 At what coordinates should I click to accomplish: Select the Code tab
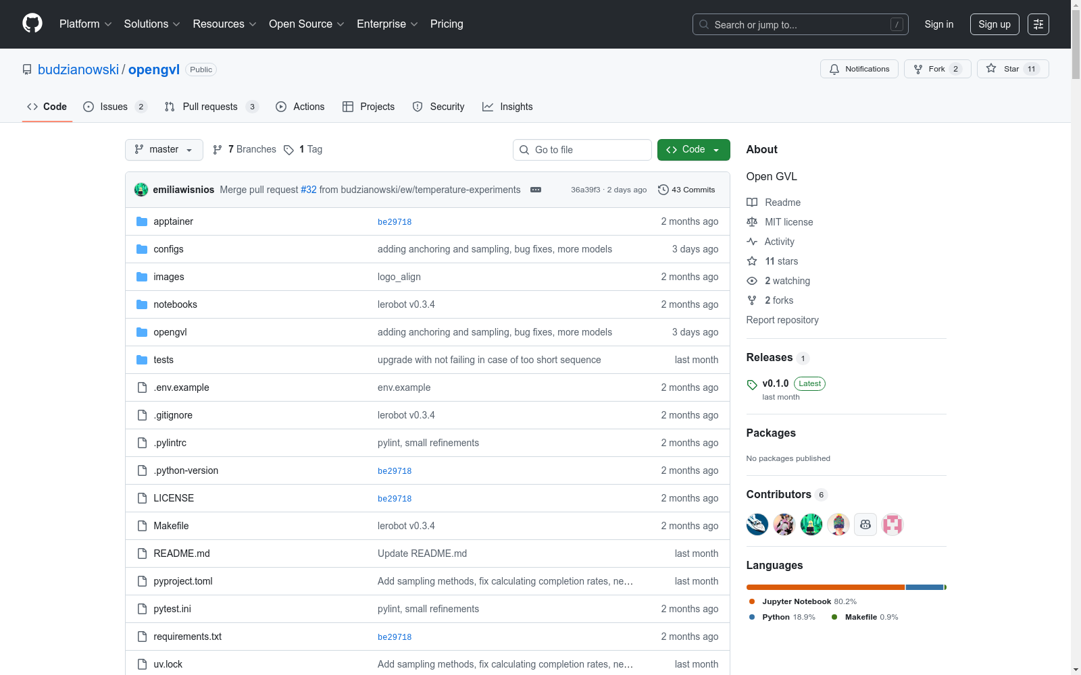point(47,107)
